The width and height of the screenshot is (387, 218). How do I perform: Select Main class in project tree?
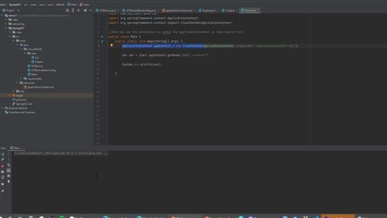coord(34,74)
